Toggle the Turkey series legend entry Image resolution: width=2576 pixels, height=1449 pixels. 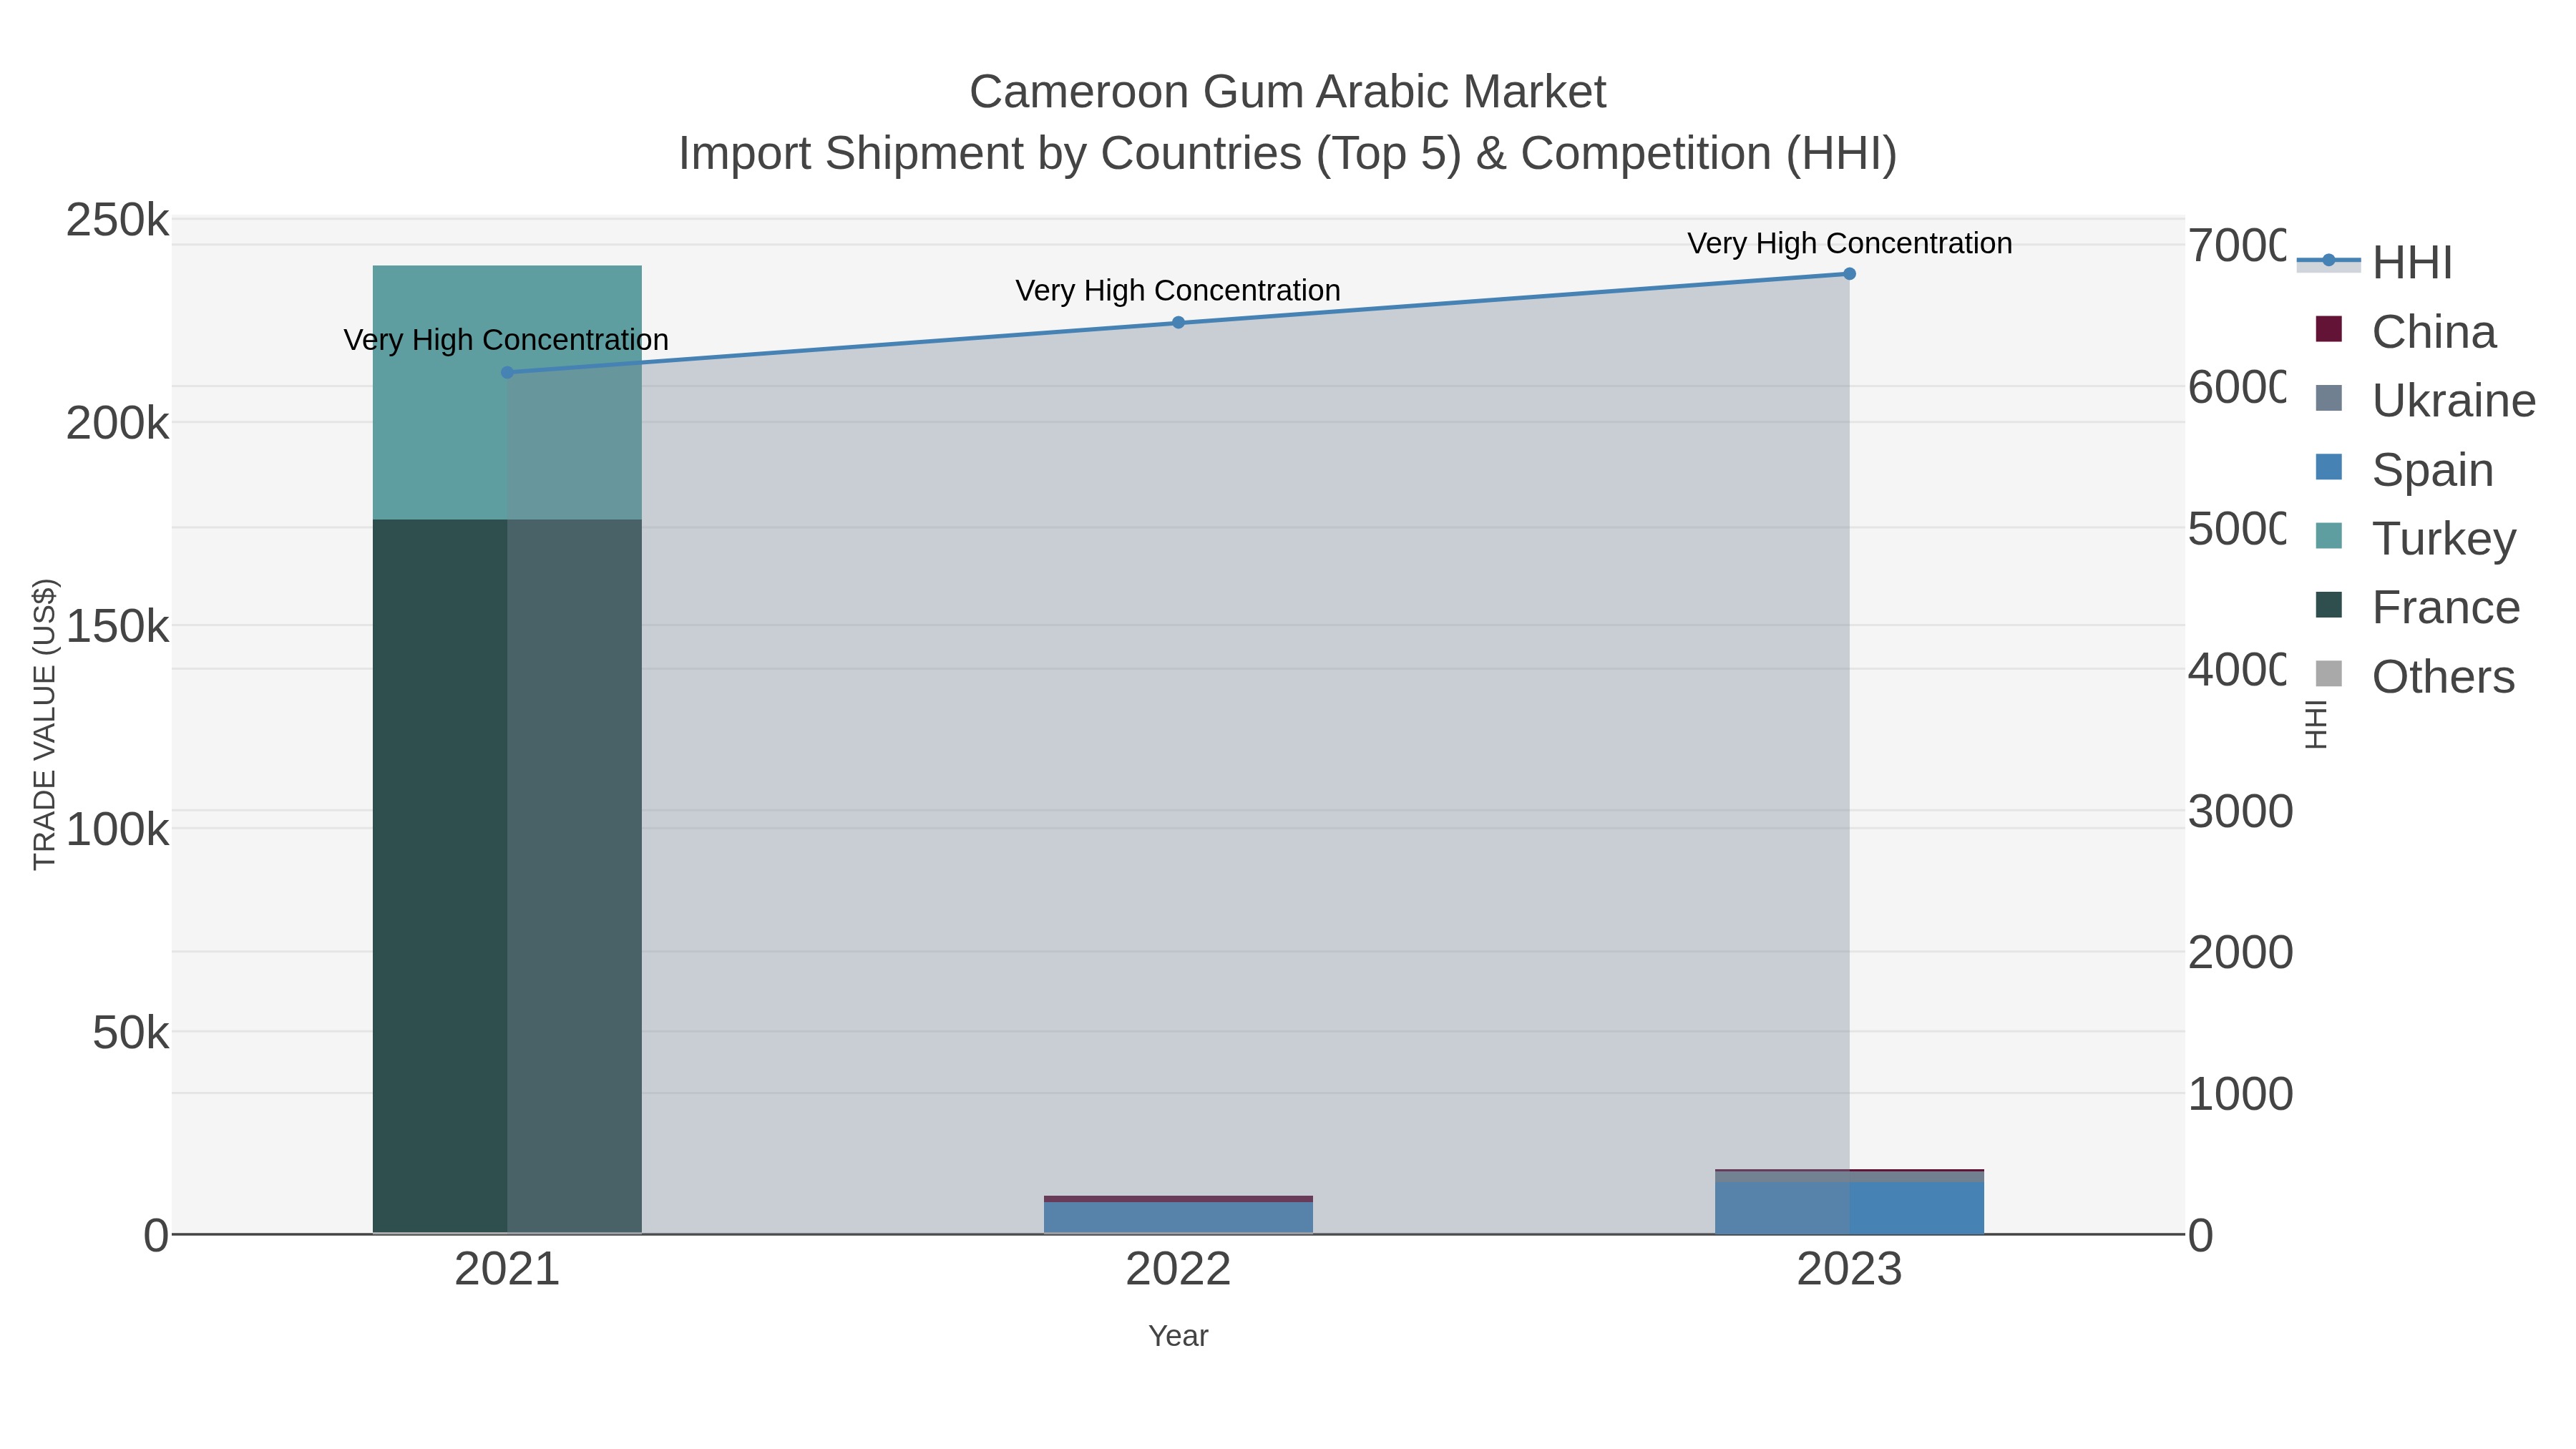click(x=2415, y=538)
